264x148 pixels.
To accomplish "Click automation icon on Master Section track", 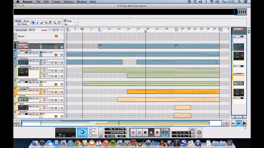I will pyautogui.click(x=37, y=53).
